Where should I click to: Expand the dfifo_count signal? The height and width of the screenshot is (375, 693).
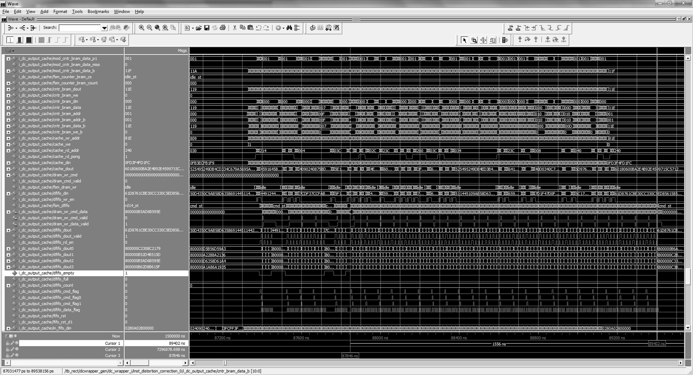8,286
